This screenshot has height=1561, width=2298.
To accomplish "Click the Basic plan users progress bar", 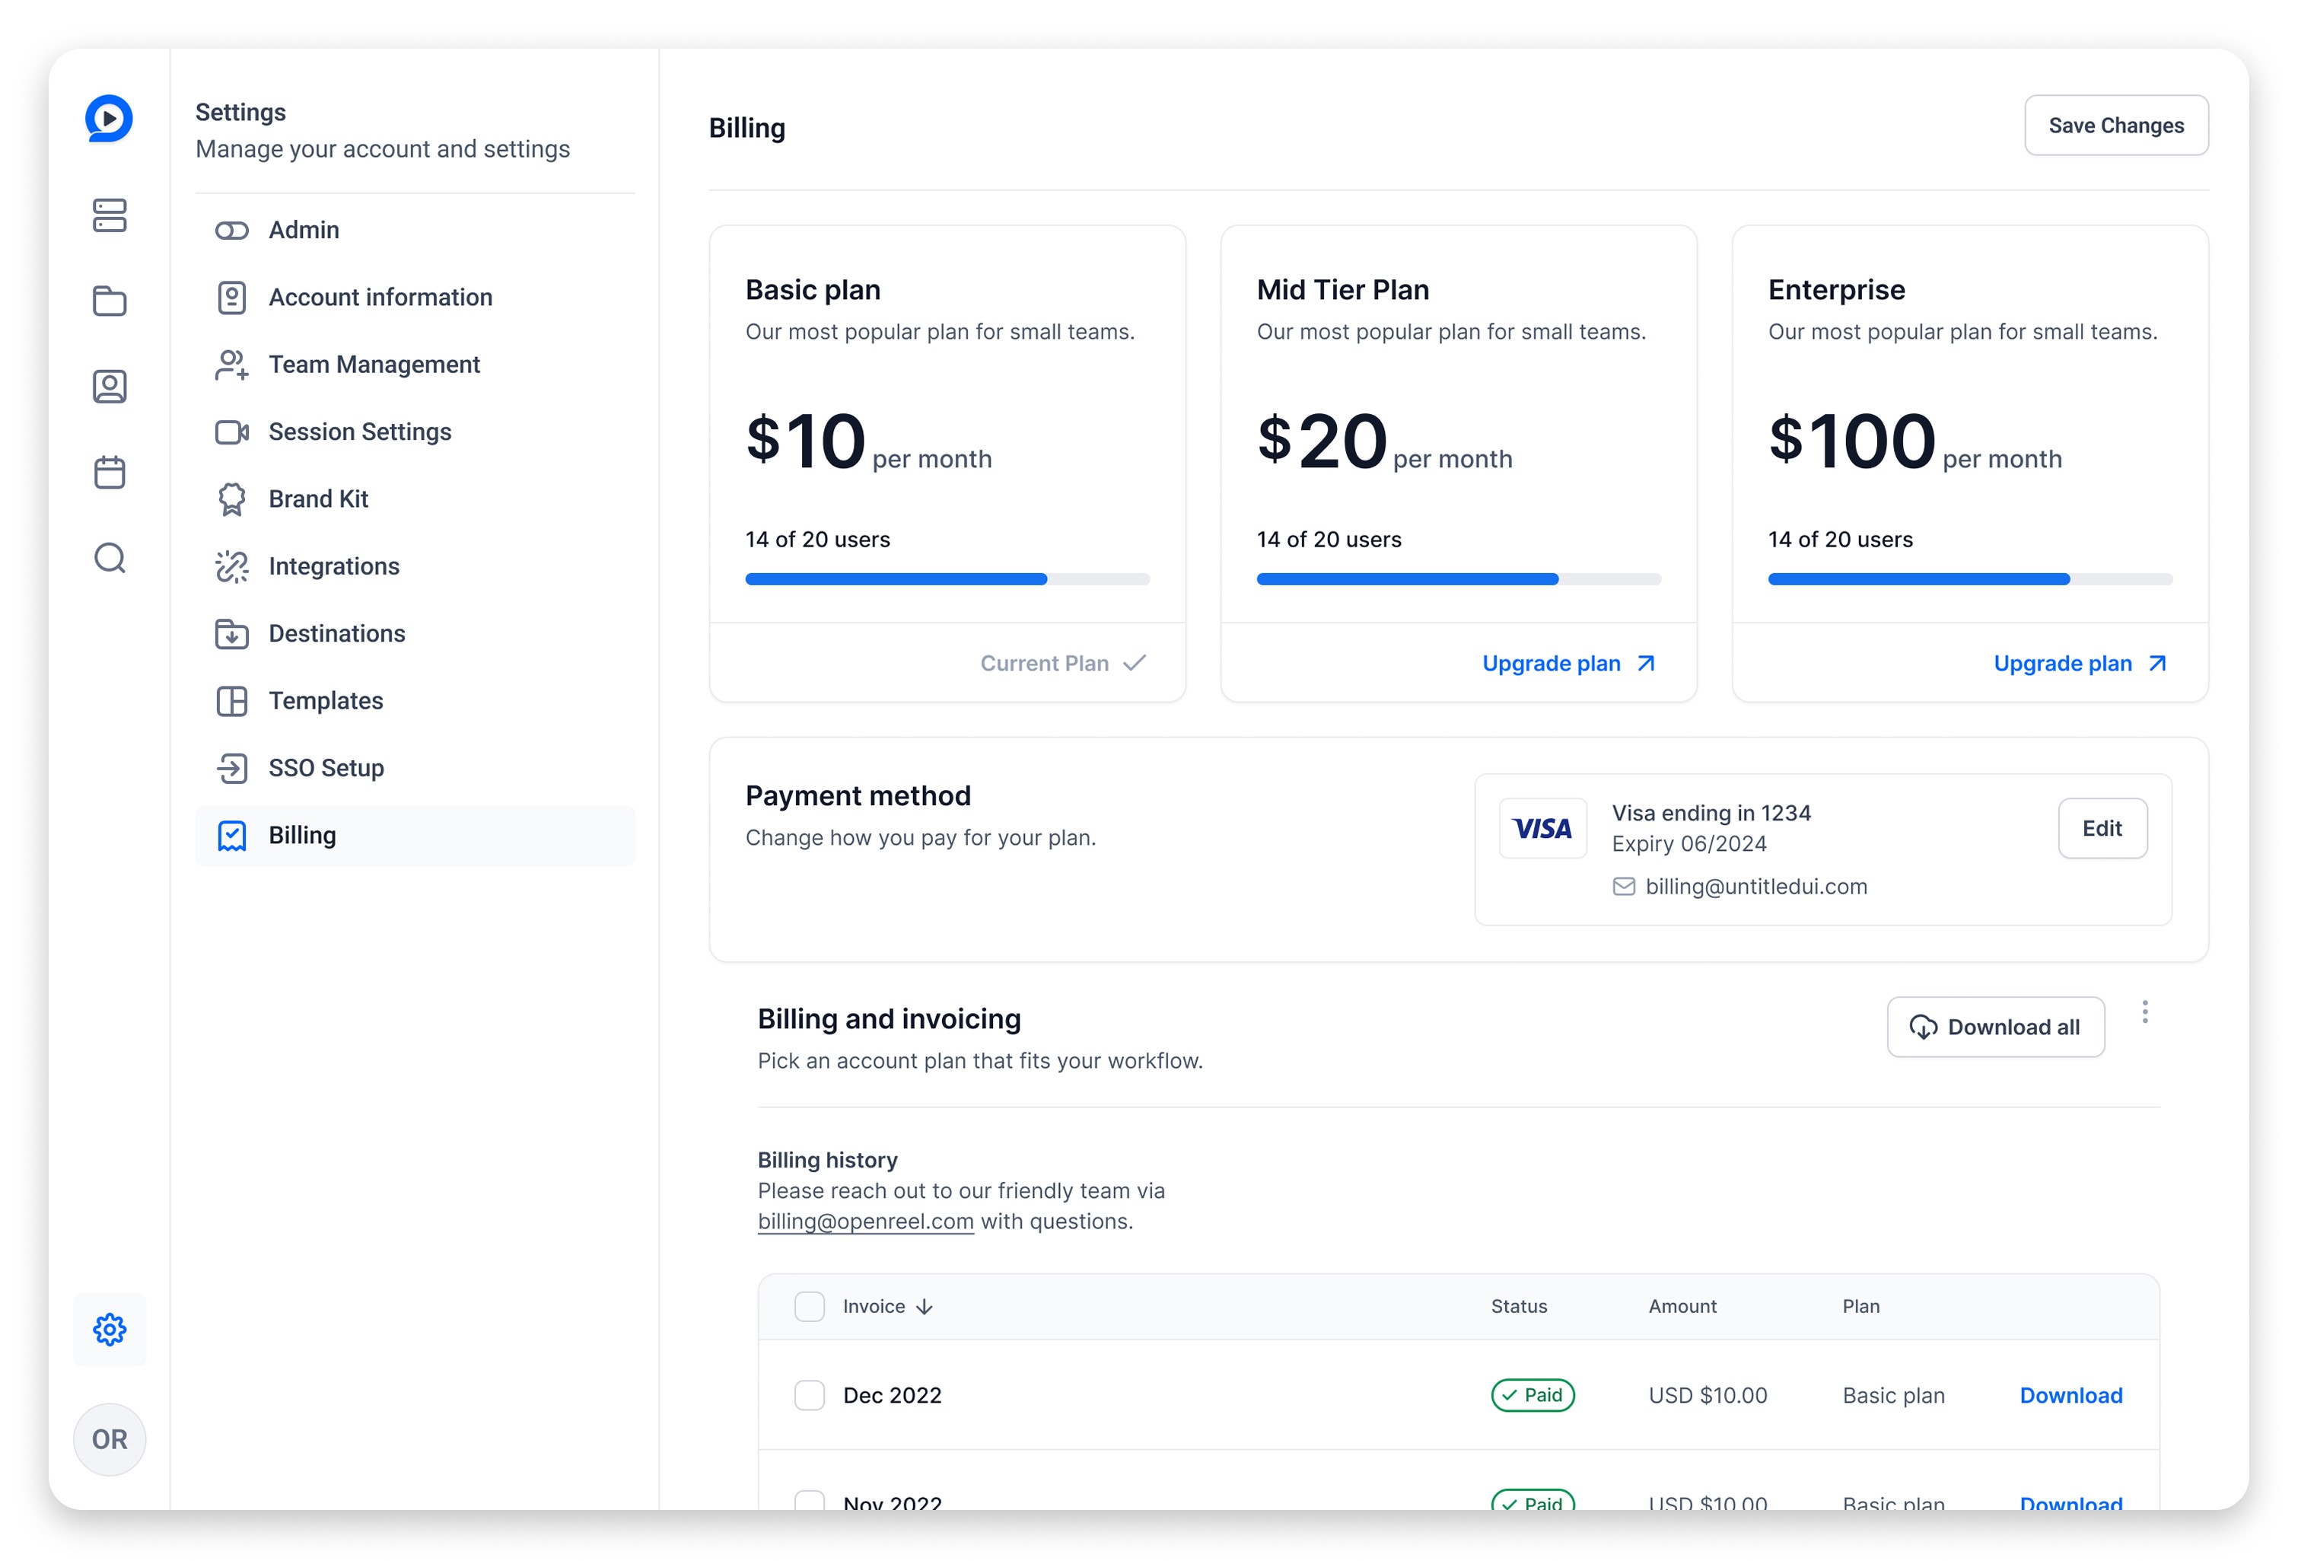I will pos(947,578).
